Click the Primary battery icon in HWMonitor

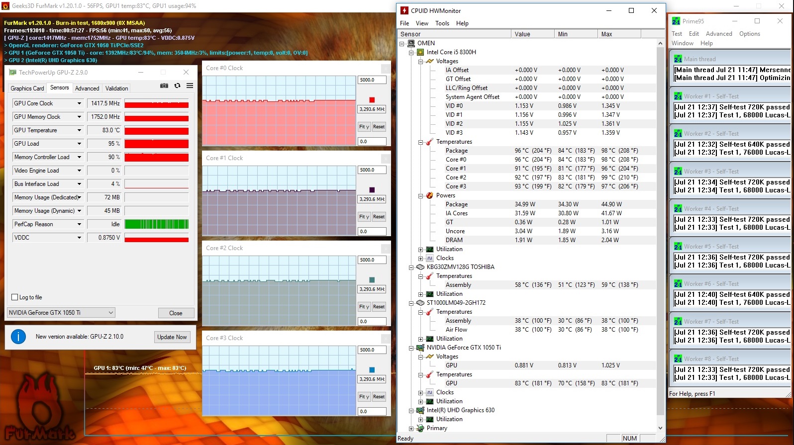(x=420, y=428)
